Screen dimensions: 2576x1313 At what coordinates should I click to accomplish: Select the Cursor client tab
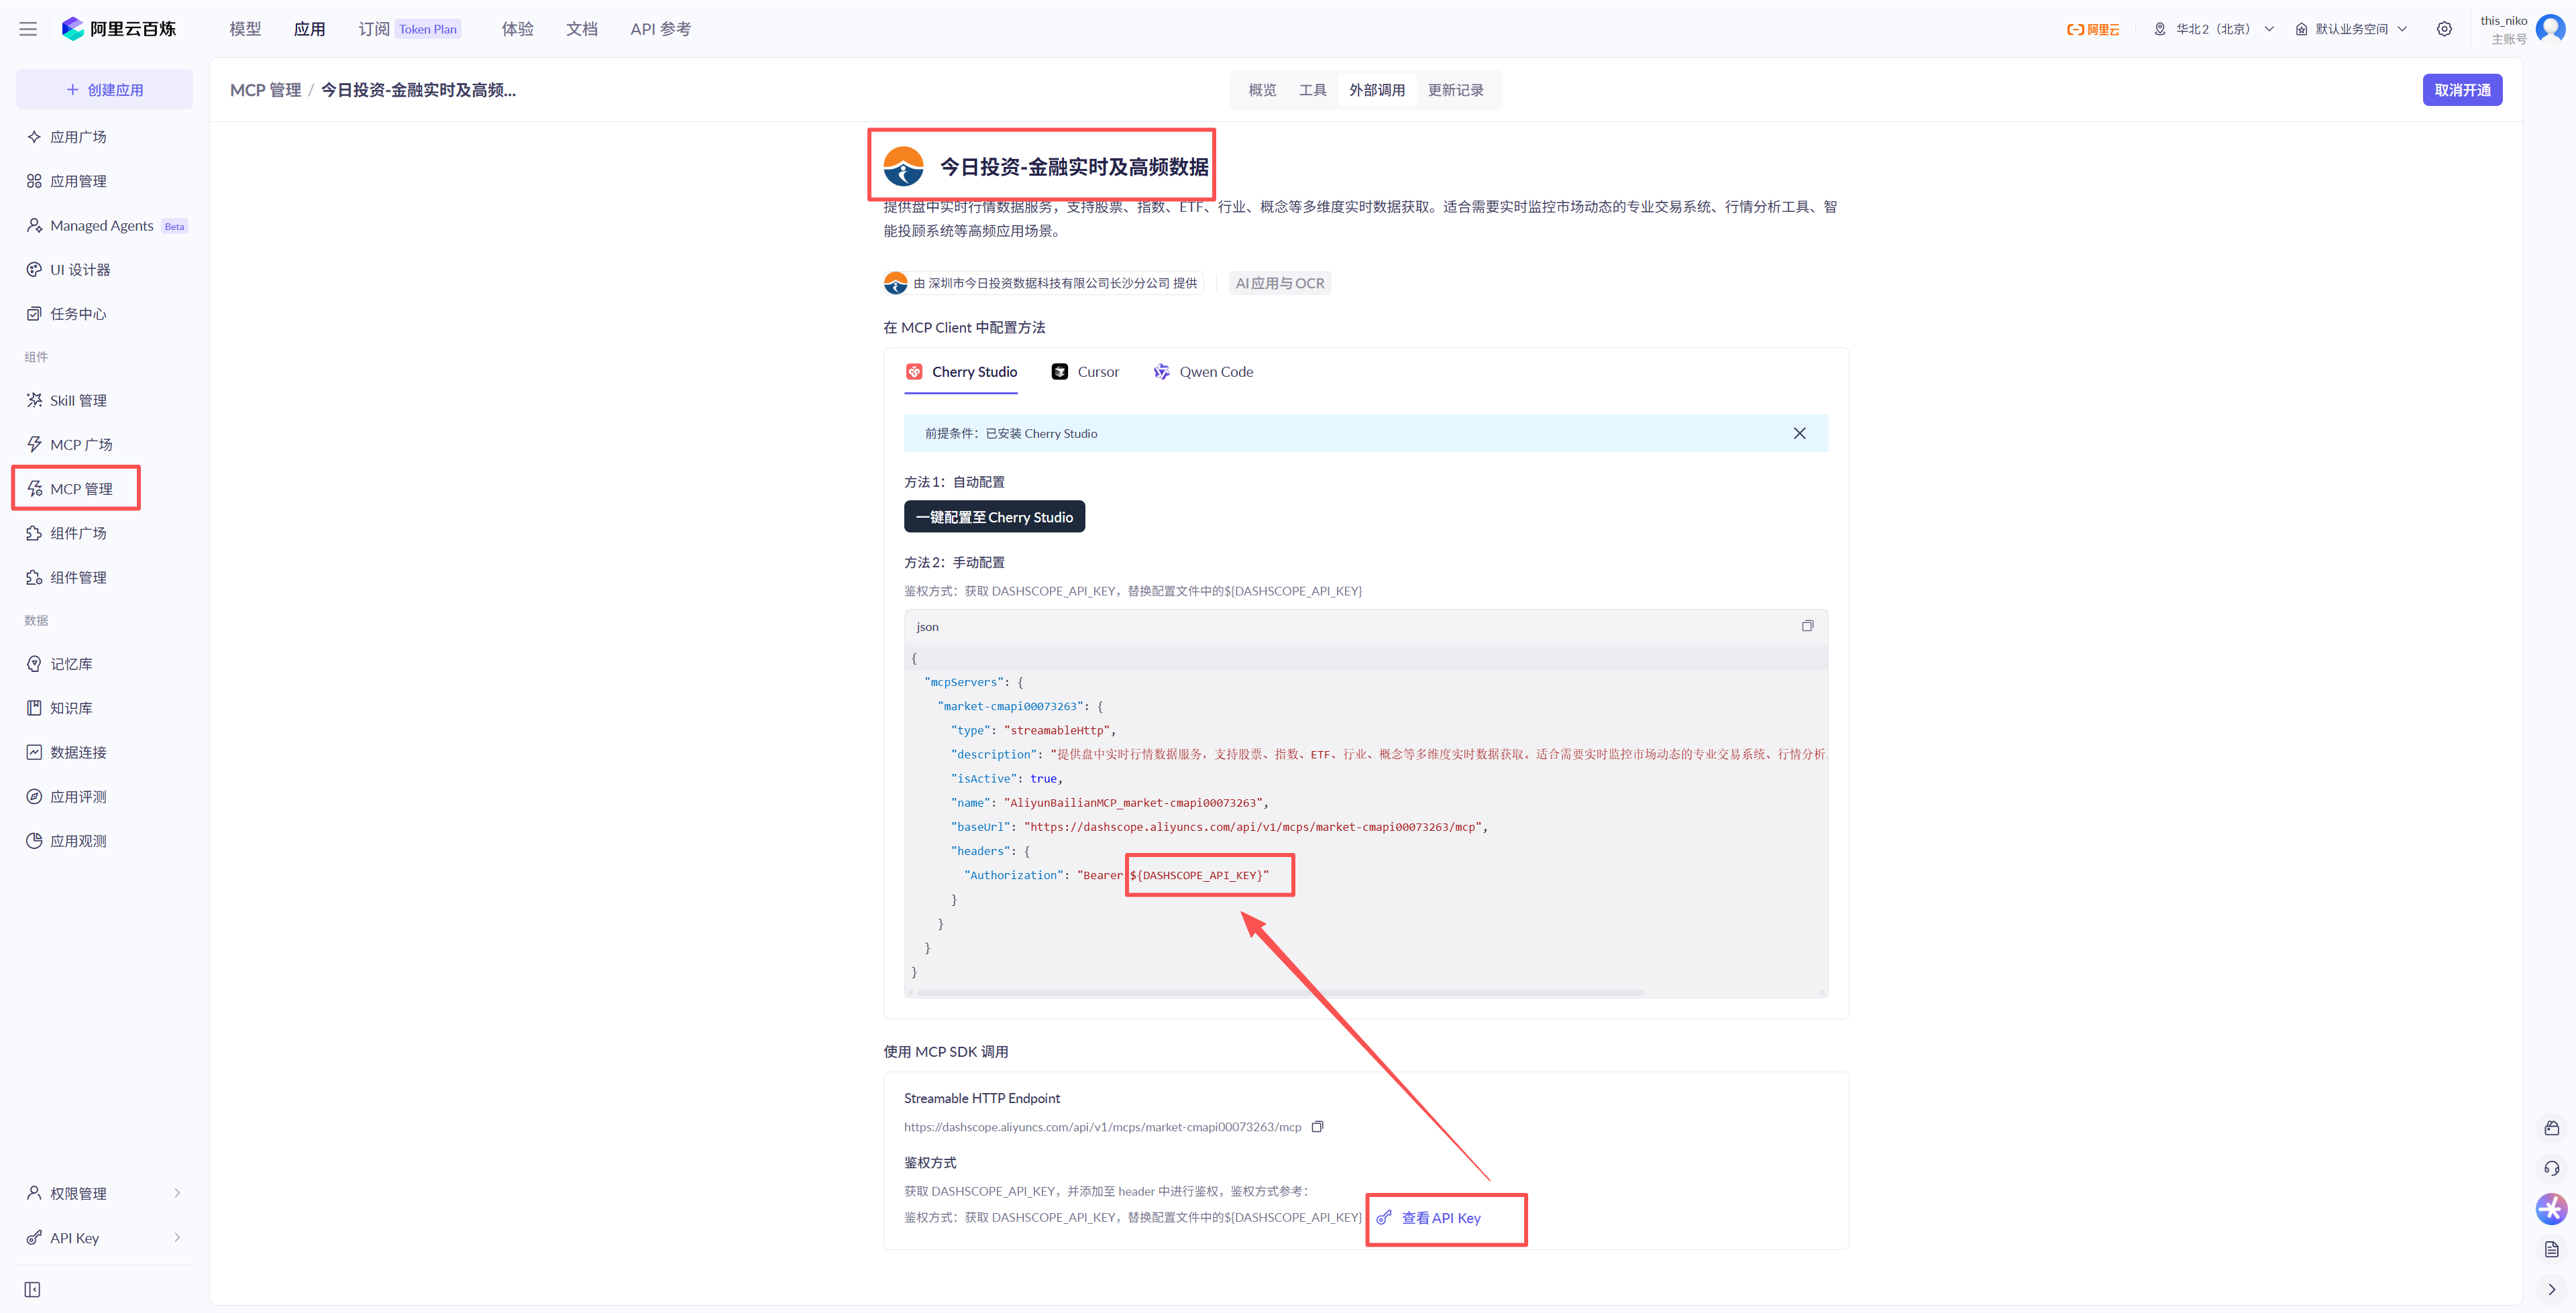(x=1085, y=372)
